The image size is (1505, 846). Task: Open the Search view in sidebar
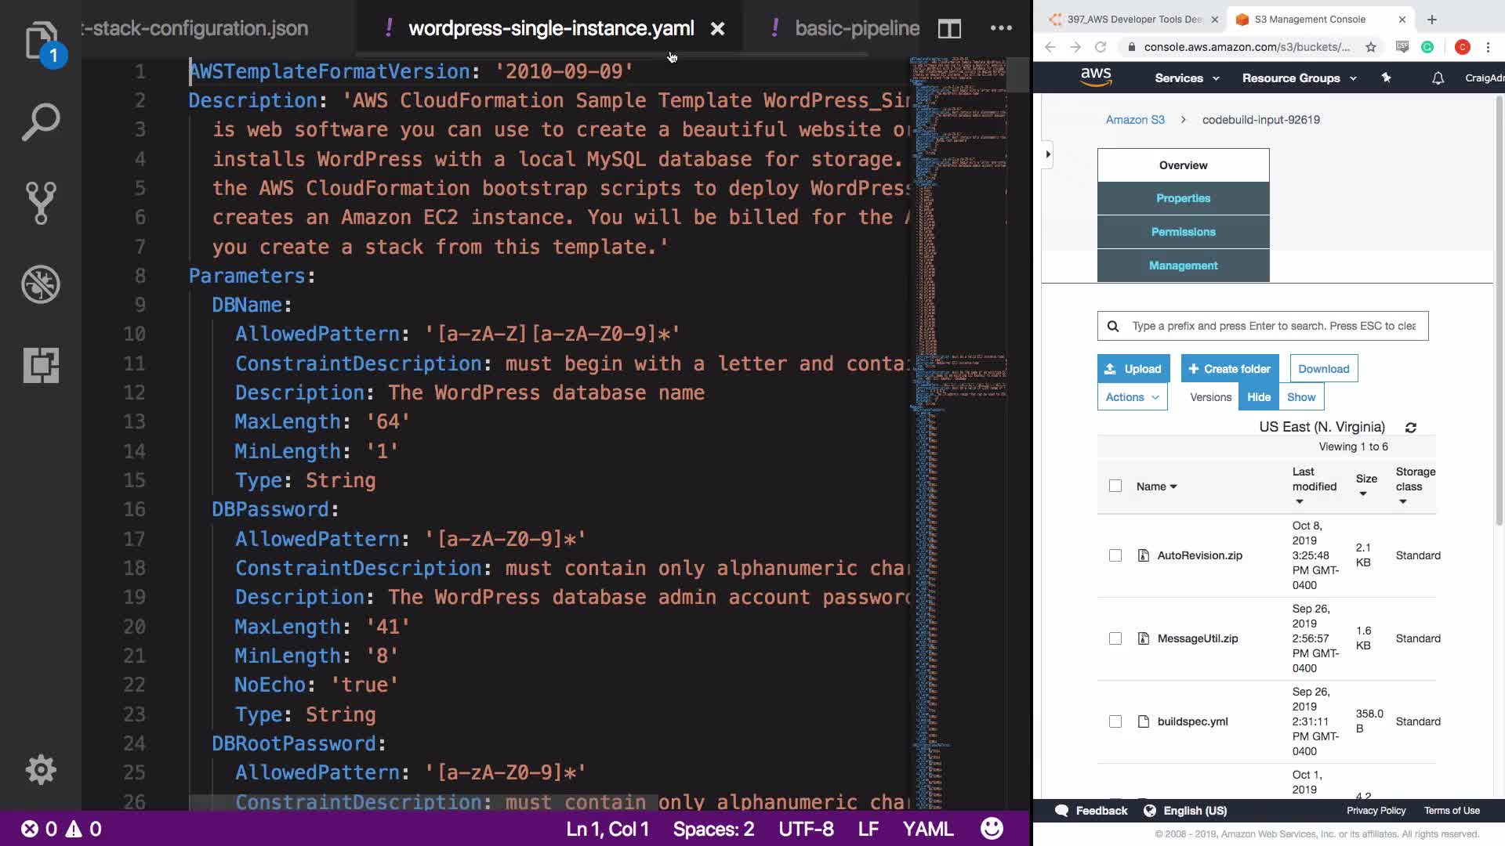point(41,122)
